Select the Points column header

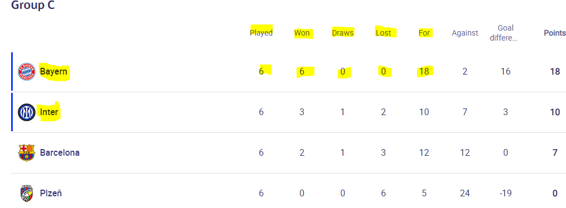(555, 33)
